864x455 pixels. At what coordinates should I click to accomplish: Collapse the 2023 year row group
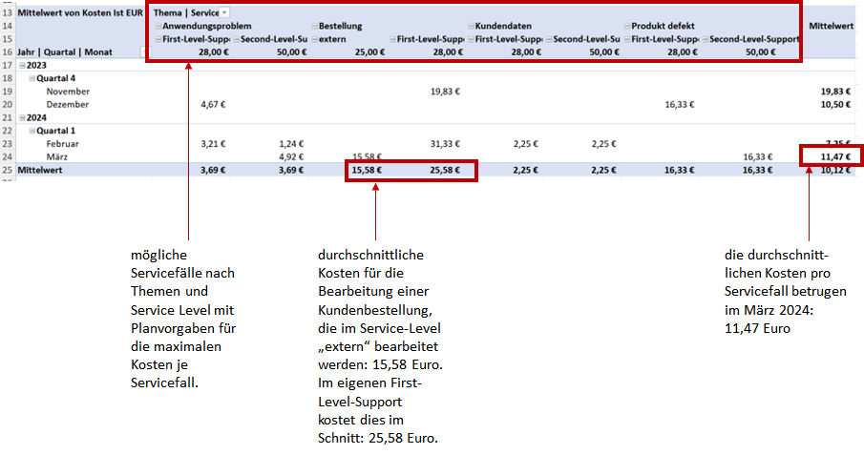21,65
